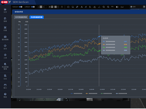
Task: Open the 自动 (Auto) sidebar item
Action: tap(5, 47)
